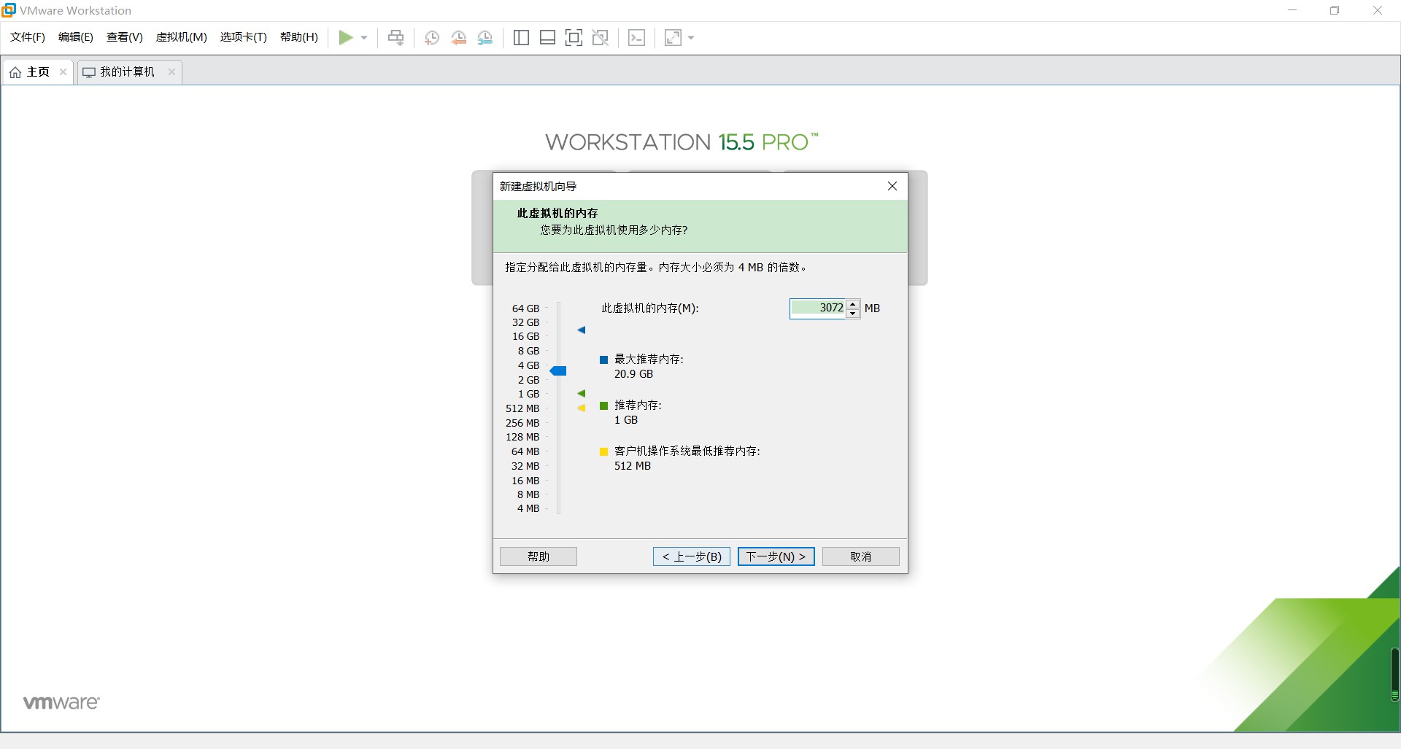Open the 选项卡(T) menu

(x=244, y=37)
